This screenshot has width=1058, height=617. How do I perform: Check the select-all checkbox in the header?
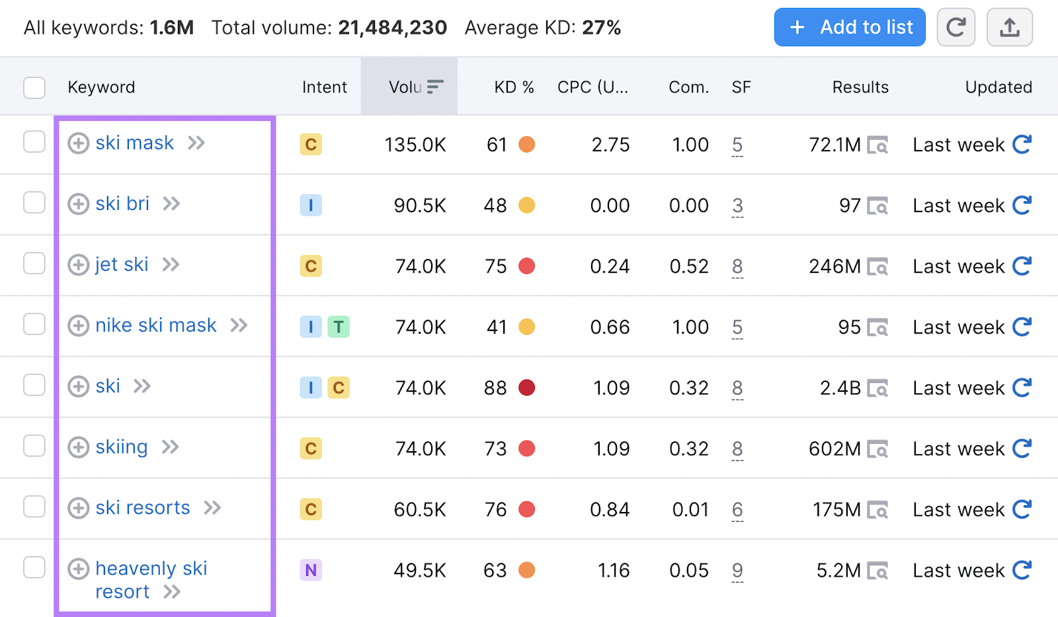(x=34, y=87)
